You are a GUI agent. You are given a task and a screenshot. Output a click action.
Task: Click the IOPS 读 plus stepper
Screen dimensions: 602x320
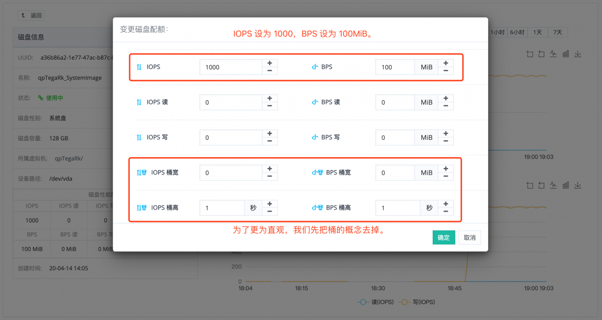(x=270, y=99)
